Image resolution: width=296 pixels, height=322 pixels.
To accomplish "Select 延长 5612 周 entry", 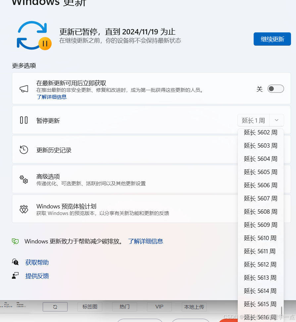I will coord(261,265).
